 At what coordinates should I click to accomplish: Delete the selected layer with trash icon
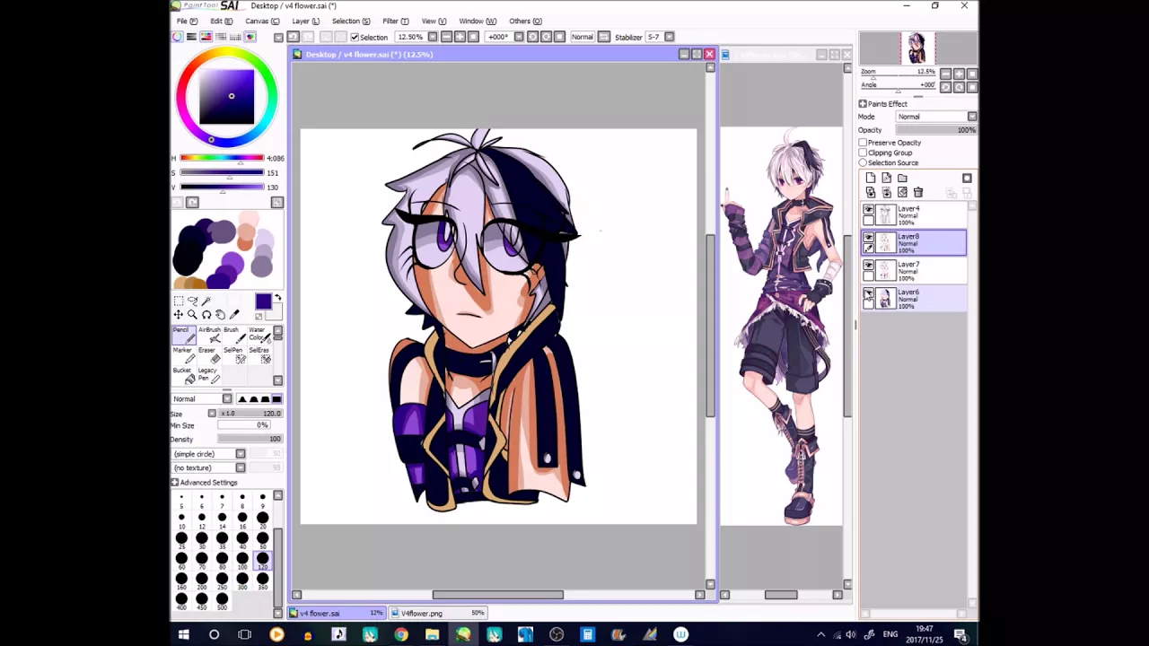(917, 192)
